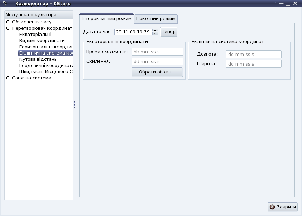Image resolution: width=302 pixels, height=216 pixels.
Task: Collapse the Перетворювач координат tree node
Action: coord(8,28)
